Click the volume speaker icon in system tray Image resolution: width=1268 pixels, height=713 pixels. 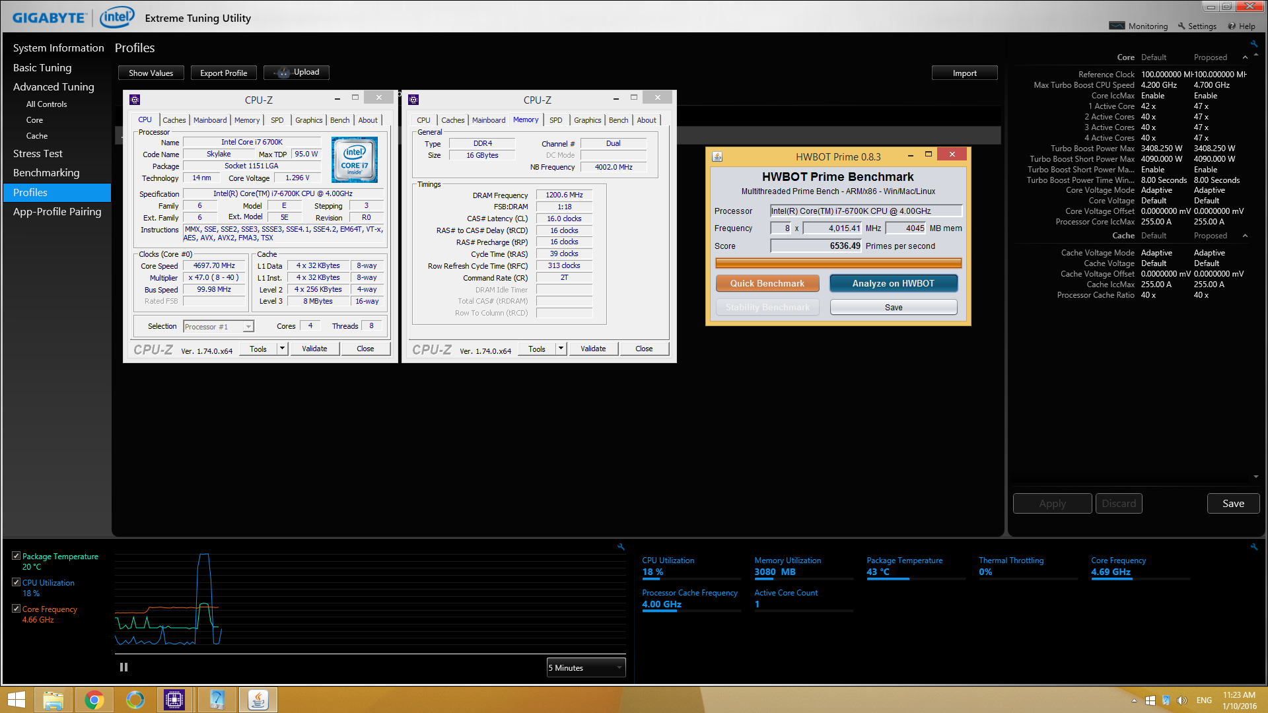tap(1182, 700)
